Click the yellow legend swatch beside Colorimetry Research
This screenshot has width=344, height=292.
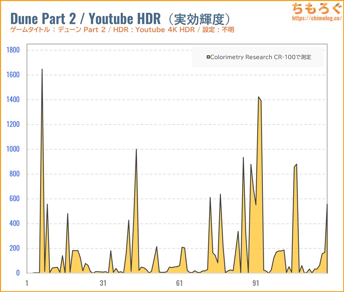208,57
